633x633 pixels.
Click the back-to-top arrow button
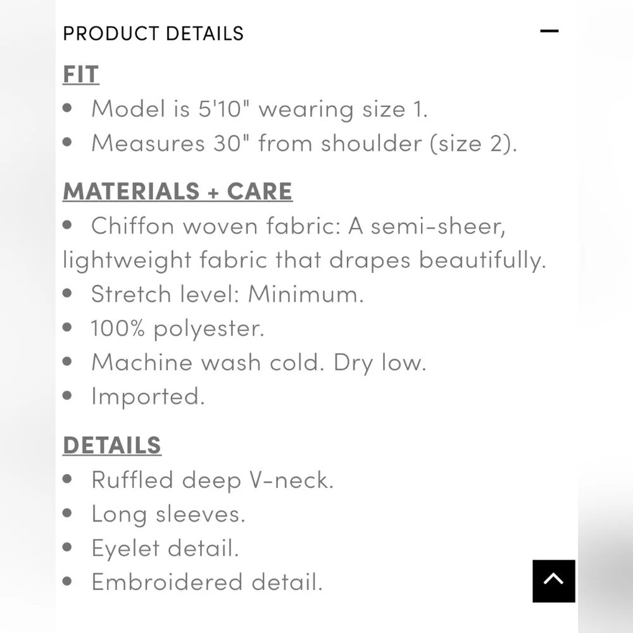pyautogui.click(x=554, y=580)
